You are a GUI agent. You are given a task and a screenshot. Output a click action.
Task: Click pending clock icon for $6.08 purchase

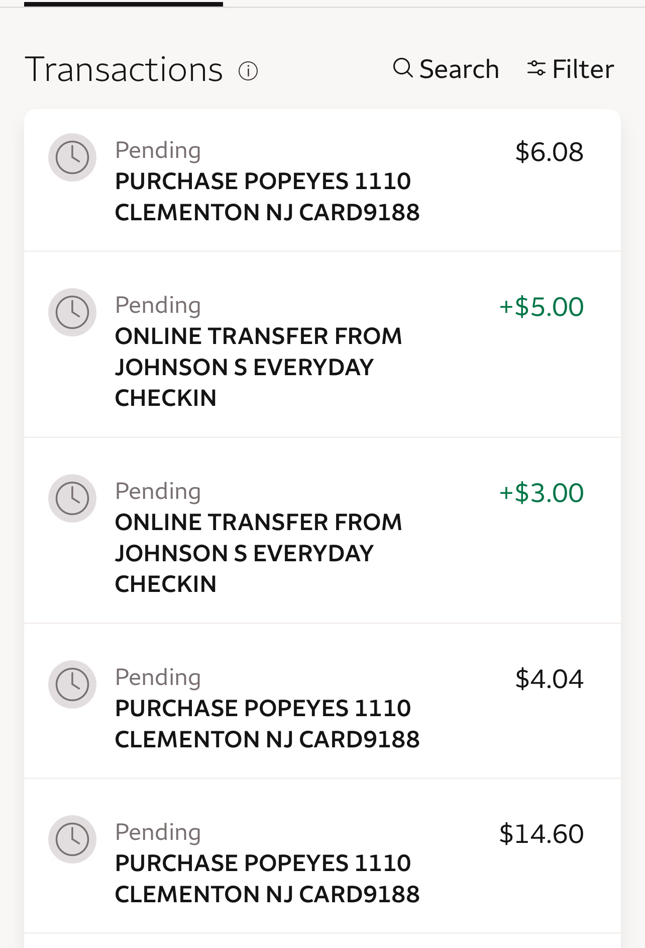[x=72, y=157]
